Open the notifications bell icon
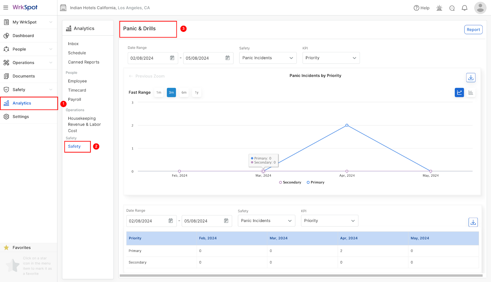 465,8
